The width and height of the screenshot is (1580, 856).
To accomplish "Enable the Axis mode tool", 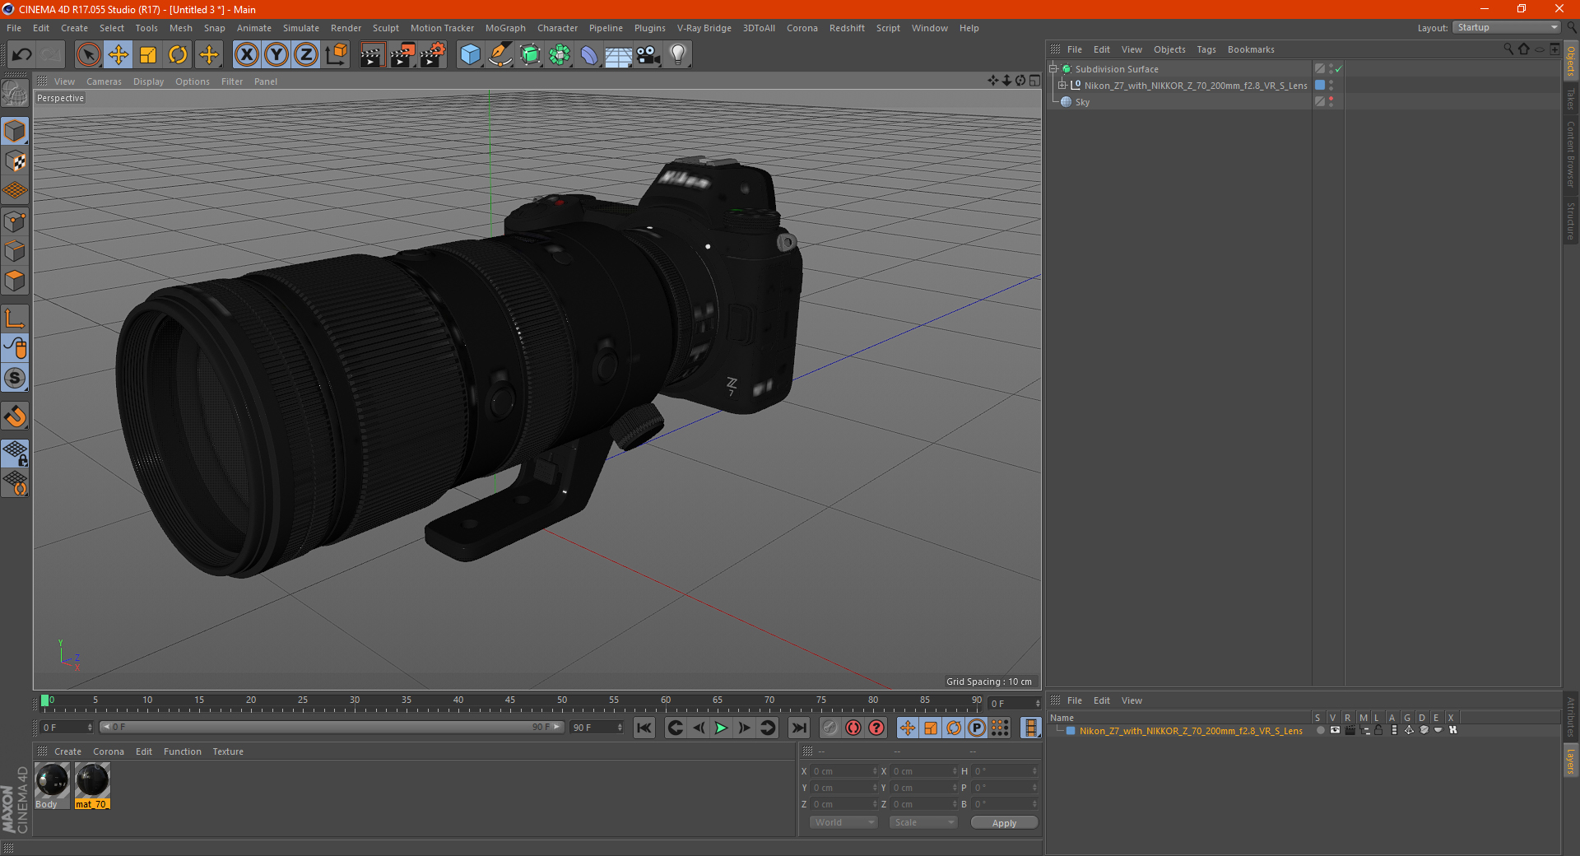I will tap(15, 319).
